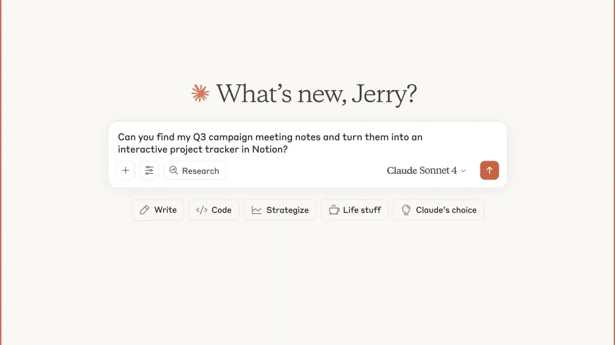Click the plus attachment button

pyautogui.click(x=125, y=171)
